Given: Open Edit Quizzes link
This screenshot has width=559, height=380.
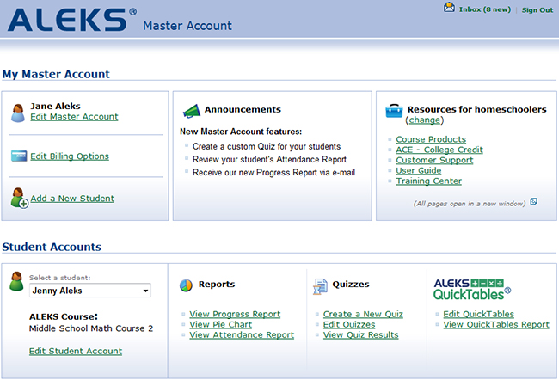Looking at the screenshot, I should pyautogui.click(x=349, y=324).
